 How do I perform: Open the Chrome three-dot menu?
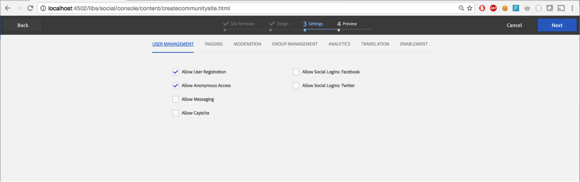tap(572, 8)
